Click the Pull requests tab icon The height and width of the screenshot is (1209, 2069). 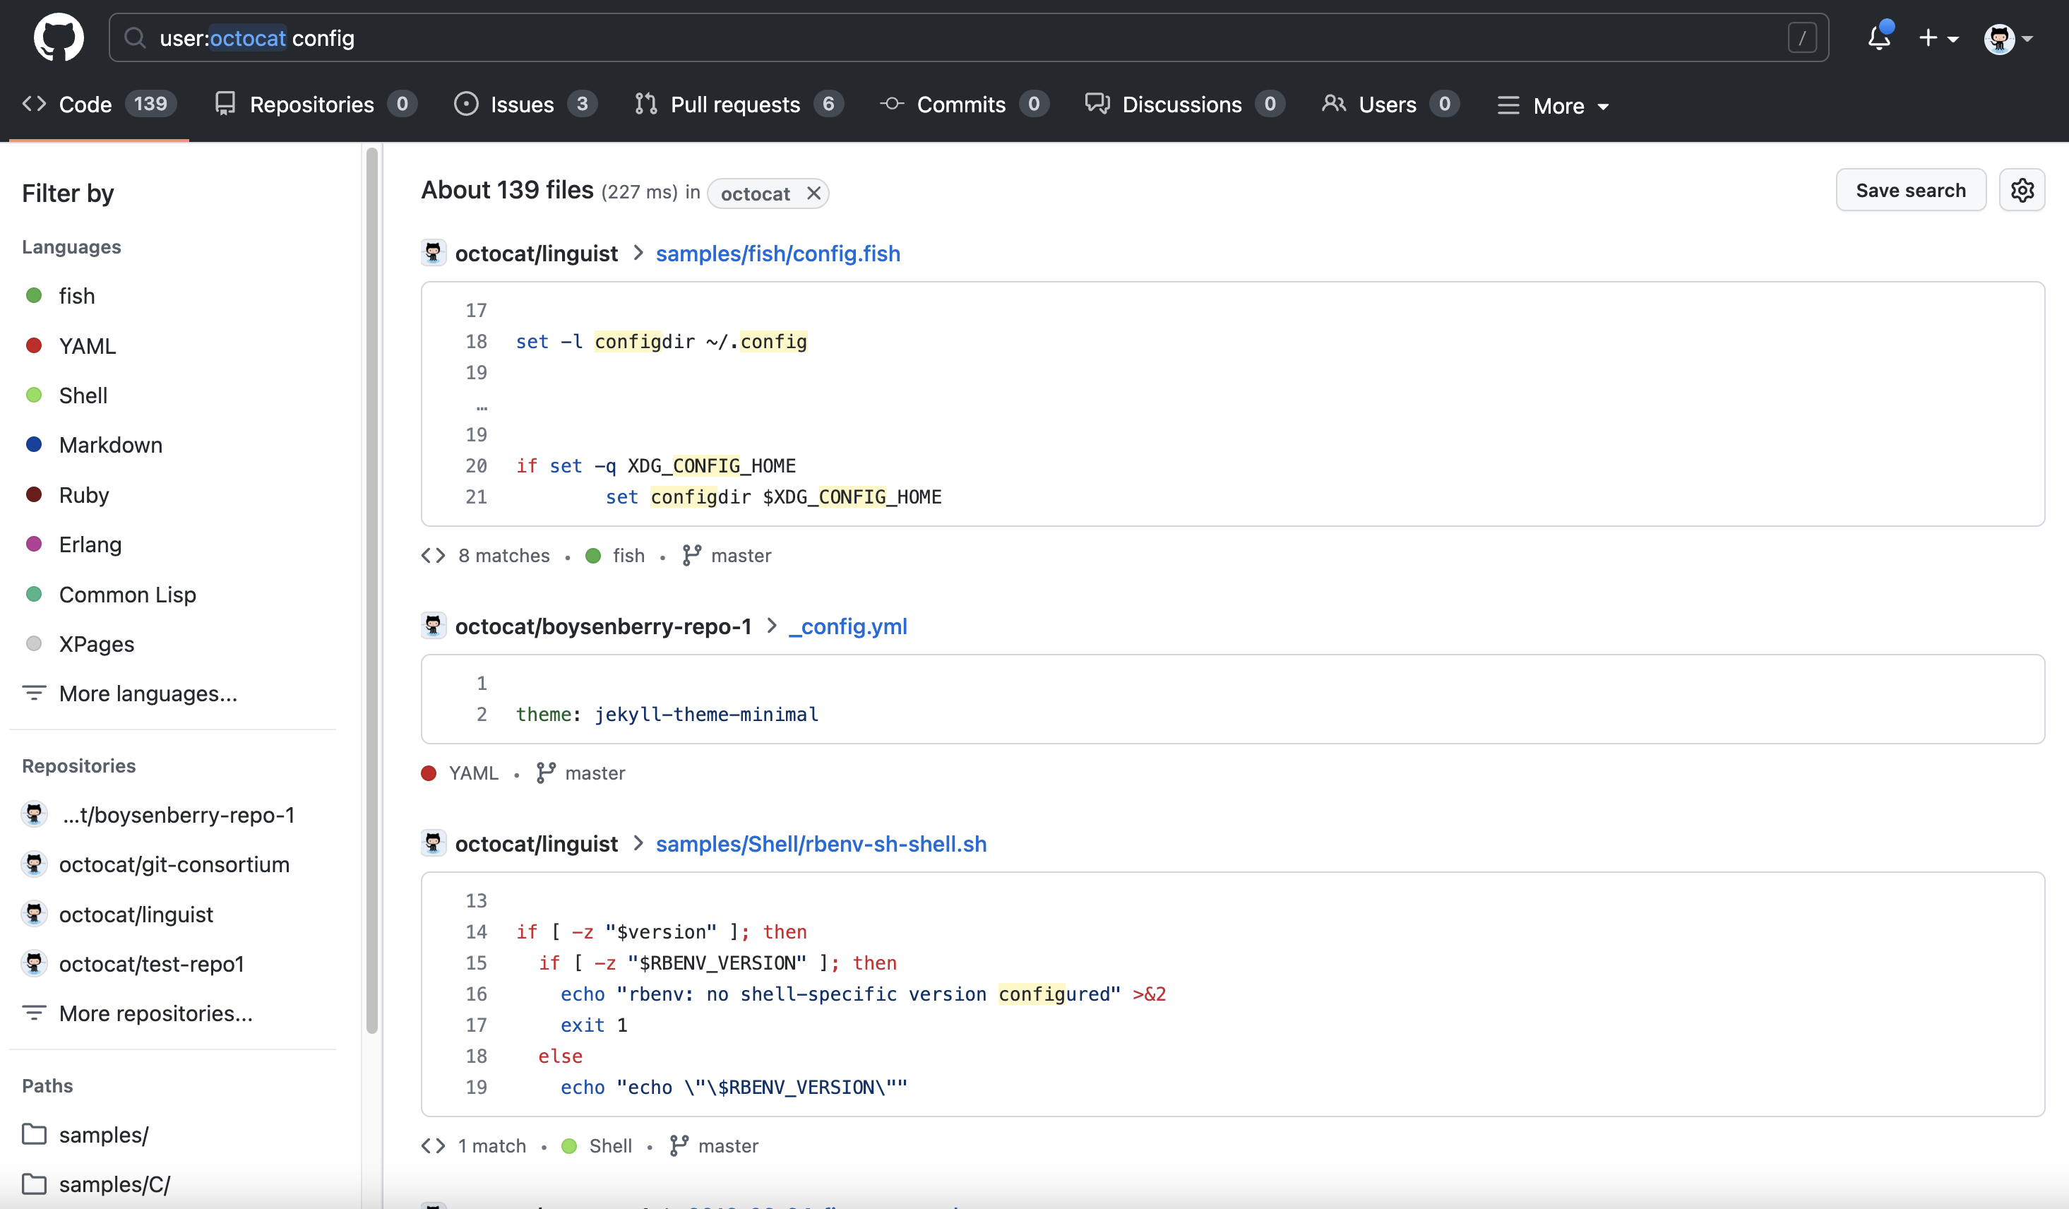pos(646,105)
